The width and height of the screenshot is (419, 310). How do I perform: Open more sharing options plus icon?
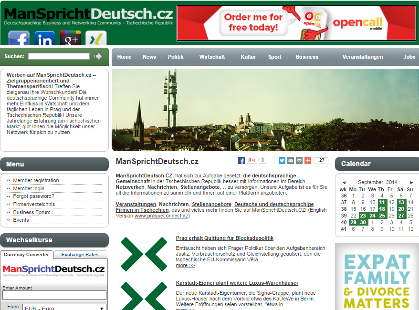(308, 160)
